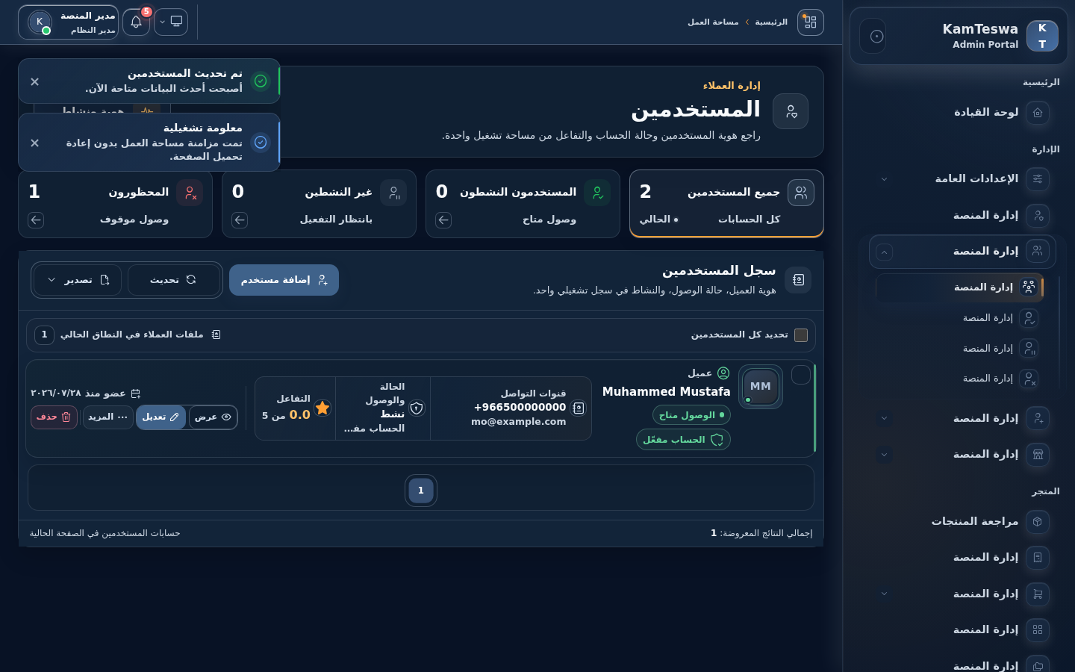Tick the checkbox for Muhammed Mustafa row
Image resolution: width=1075 pixels, height=672 pixels.
pos(801,376)
